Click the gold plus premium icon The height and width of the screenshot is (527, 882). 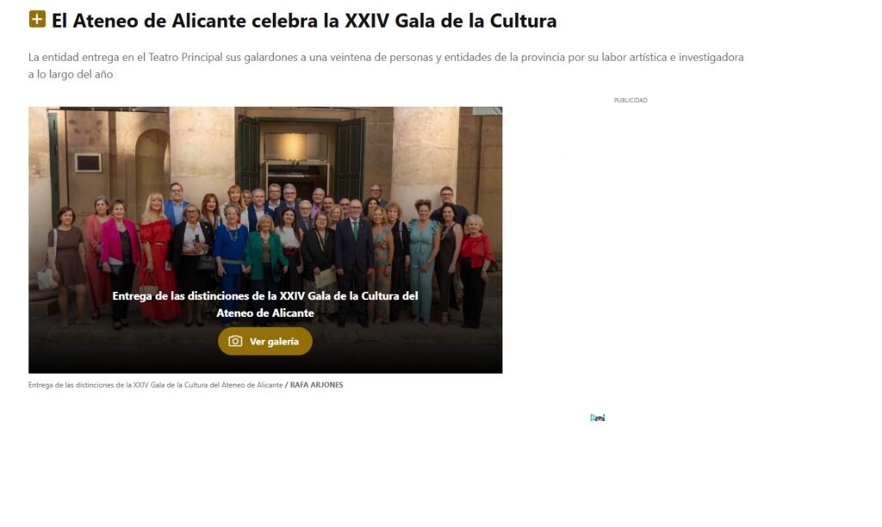[37, 19]
